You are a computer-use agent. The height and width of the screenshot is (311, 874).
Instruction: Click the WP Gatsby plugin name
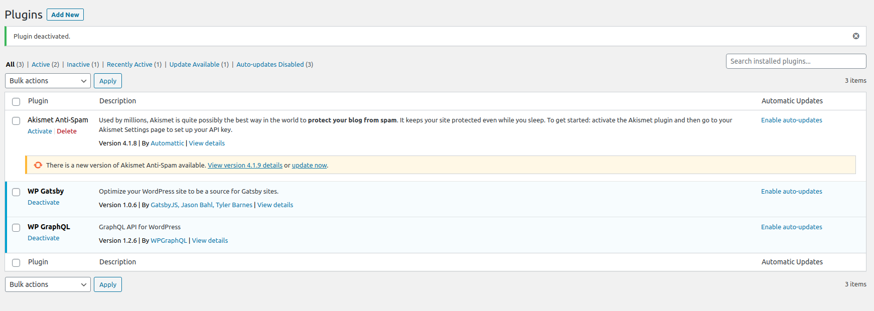pos(46,191)
